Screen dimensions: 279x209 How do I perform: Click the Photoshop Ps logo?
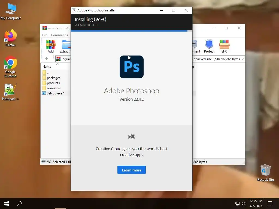[x=132, y=67]
